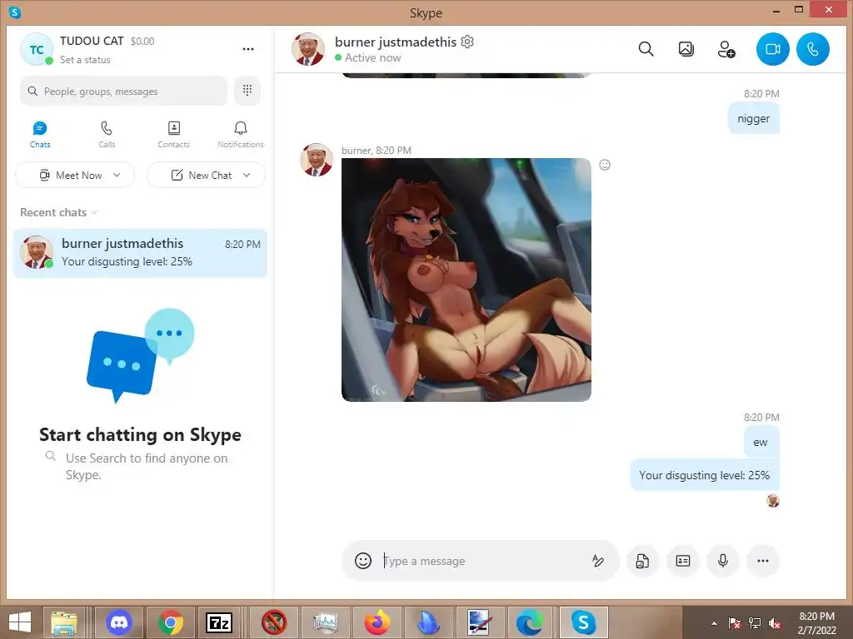Viewport: 853px width, 639px height.
Task: Click the $0.00 Skype credit balance
Action: tap(142, 42)
